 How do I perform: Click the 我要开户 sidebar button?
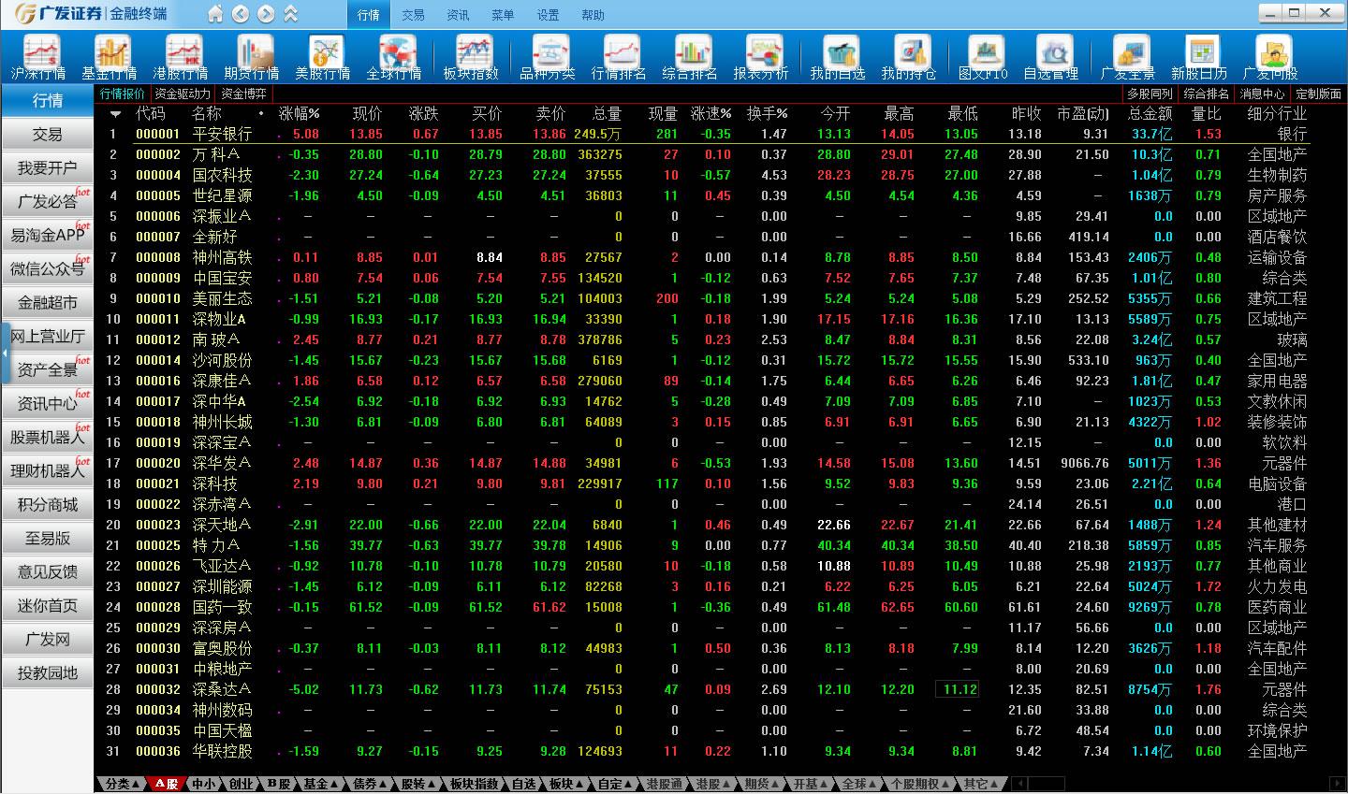coord(48,168)
